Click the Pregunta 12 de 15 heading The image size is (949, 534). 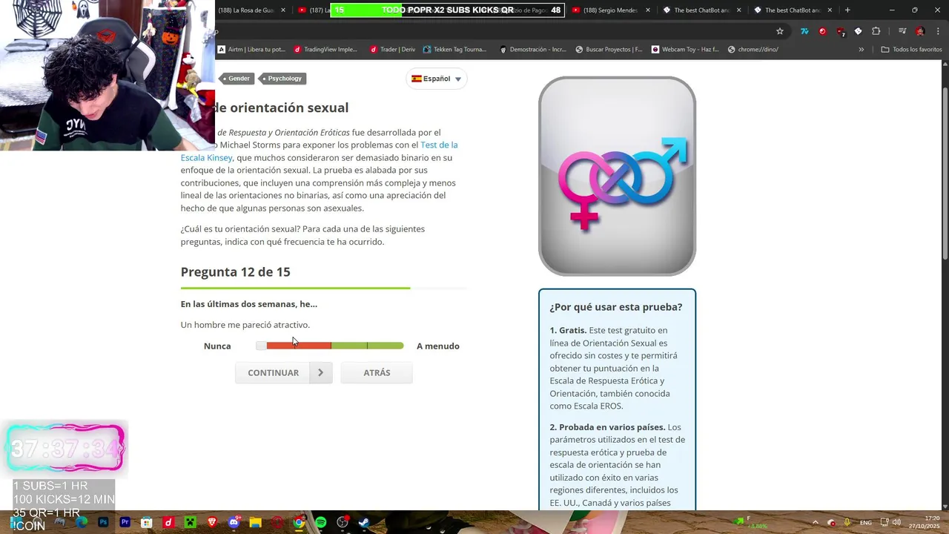(x=235, y=272)
